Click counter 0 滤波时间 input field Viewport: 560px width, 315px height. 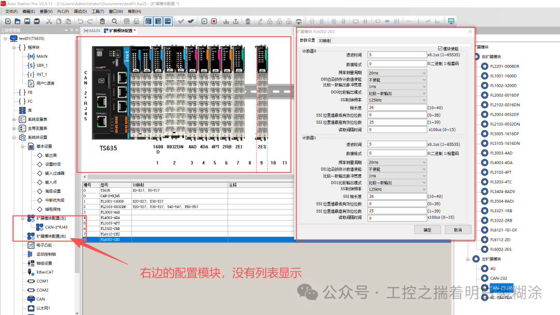click(397, 54)
